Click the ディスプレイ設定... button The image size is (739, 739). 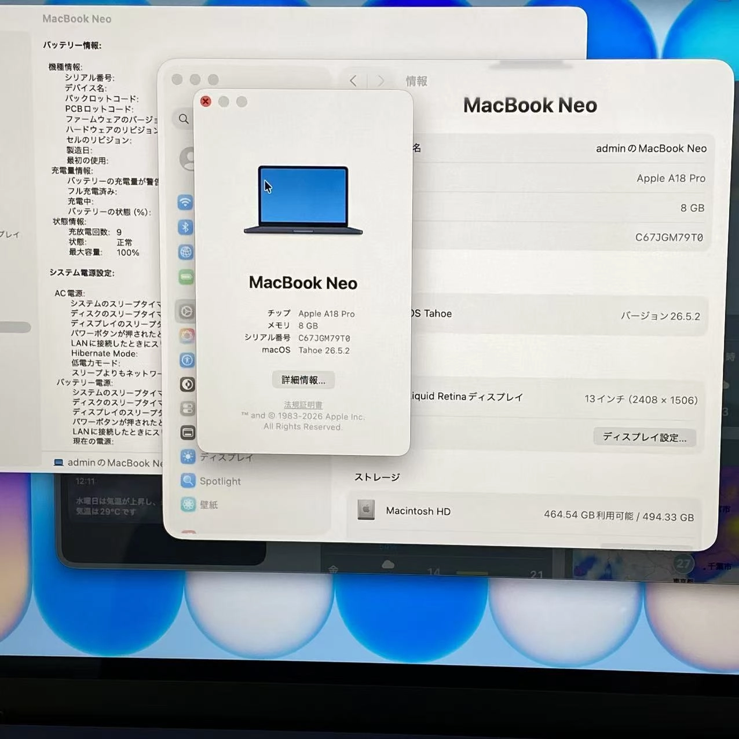coord(645,437)
